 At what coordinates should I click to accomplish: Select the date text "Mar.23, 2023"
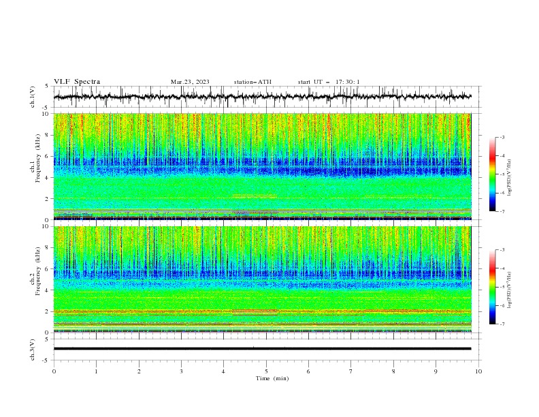point(190,82)
